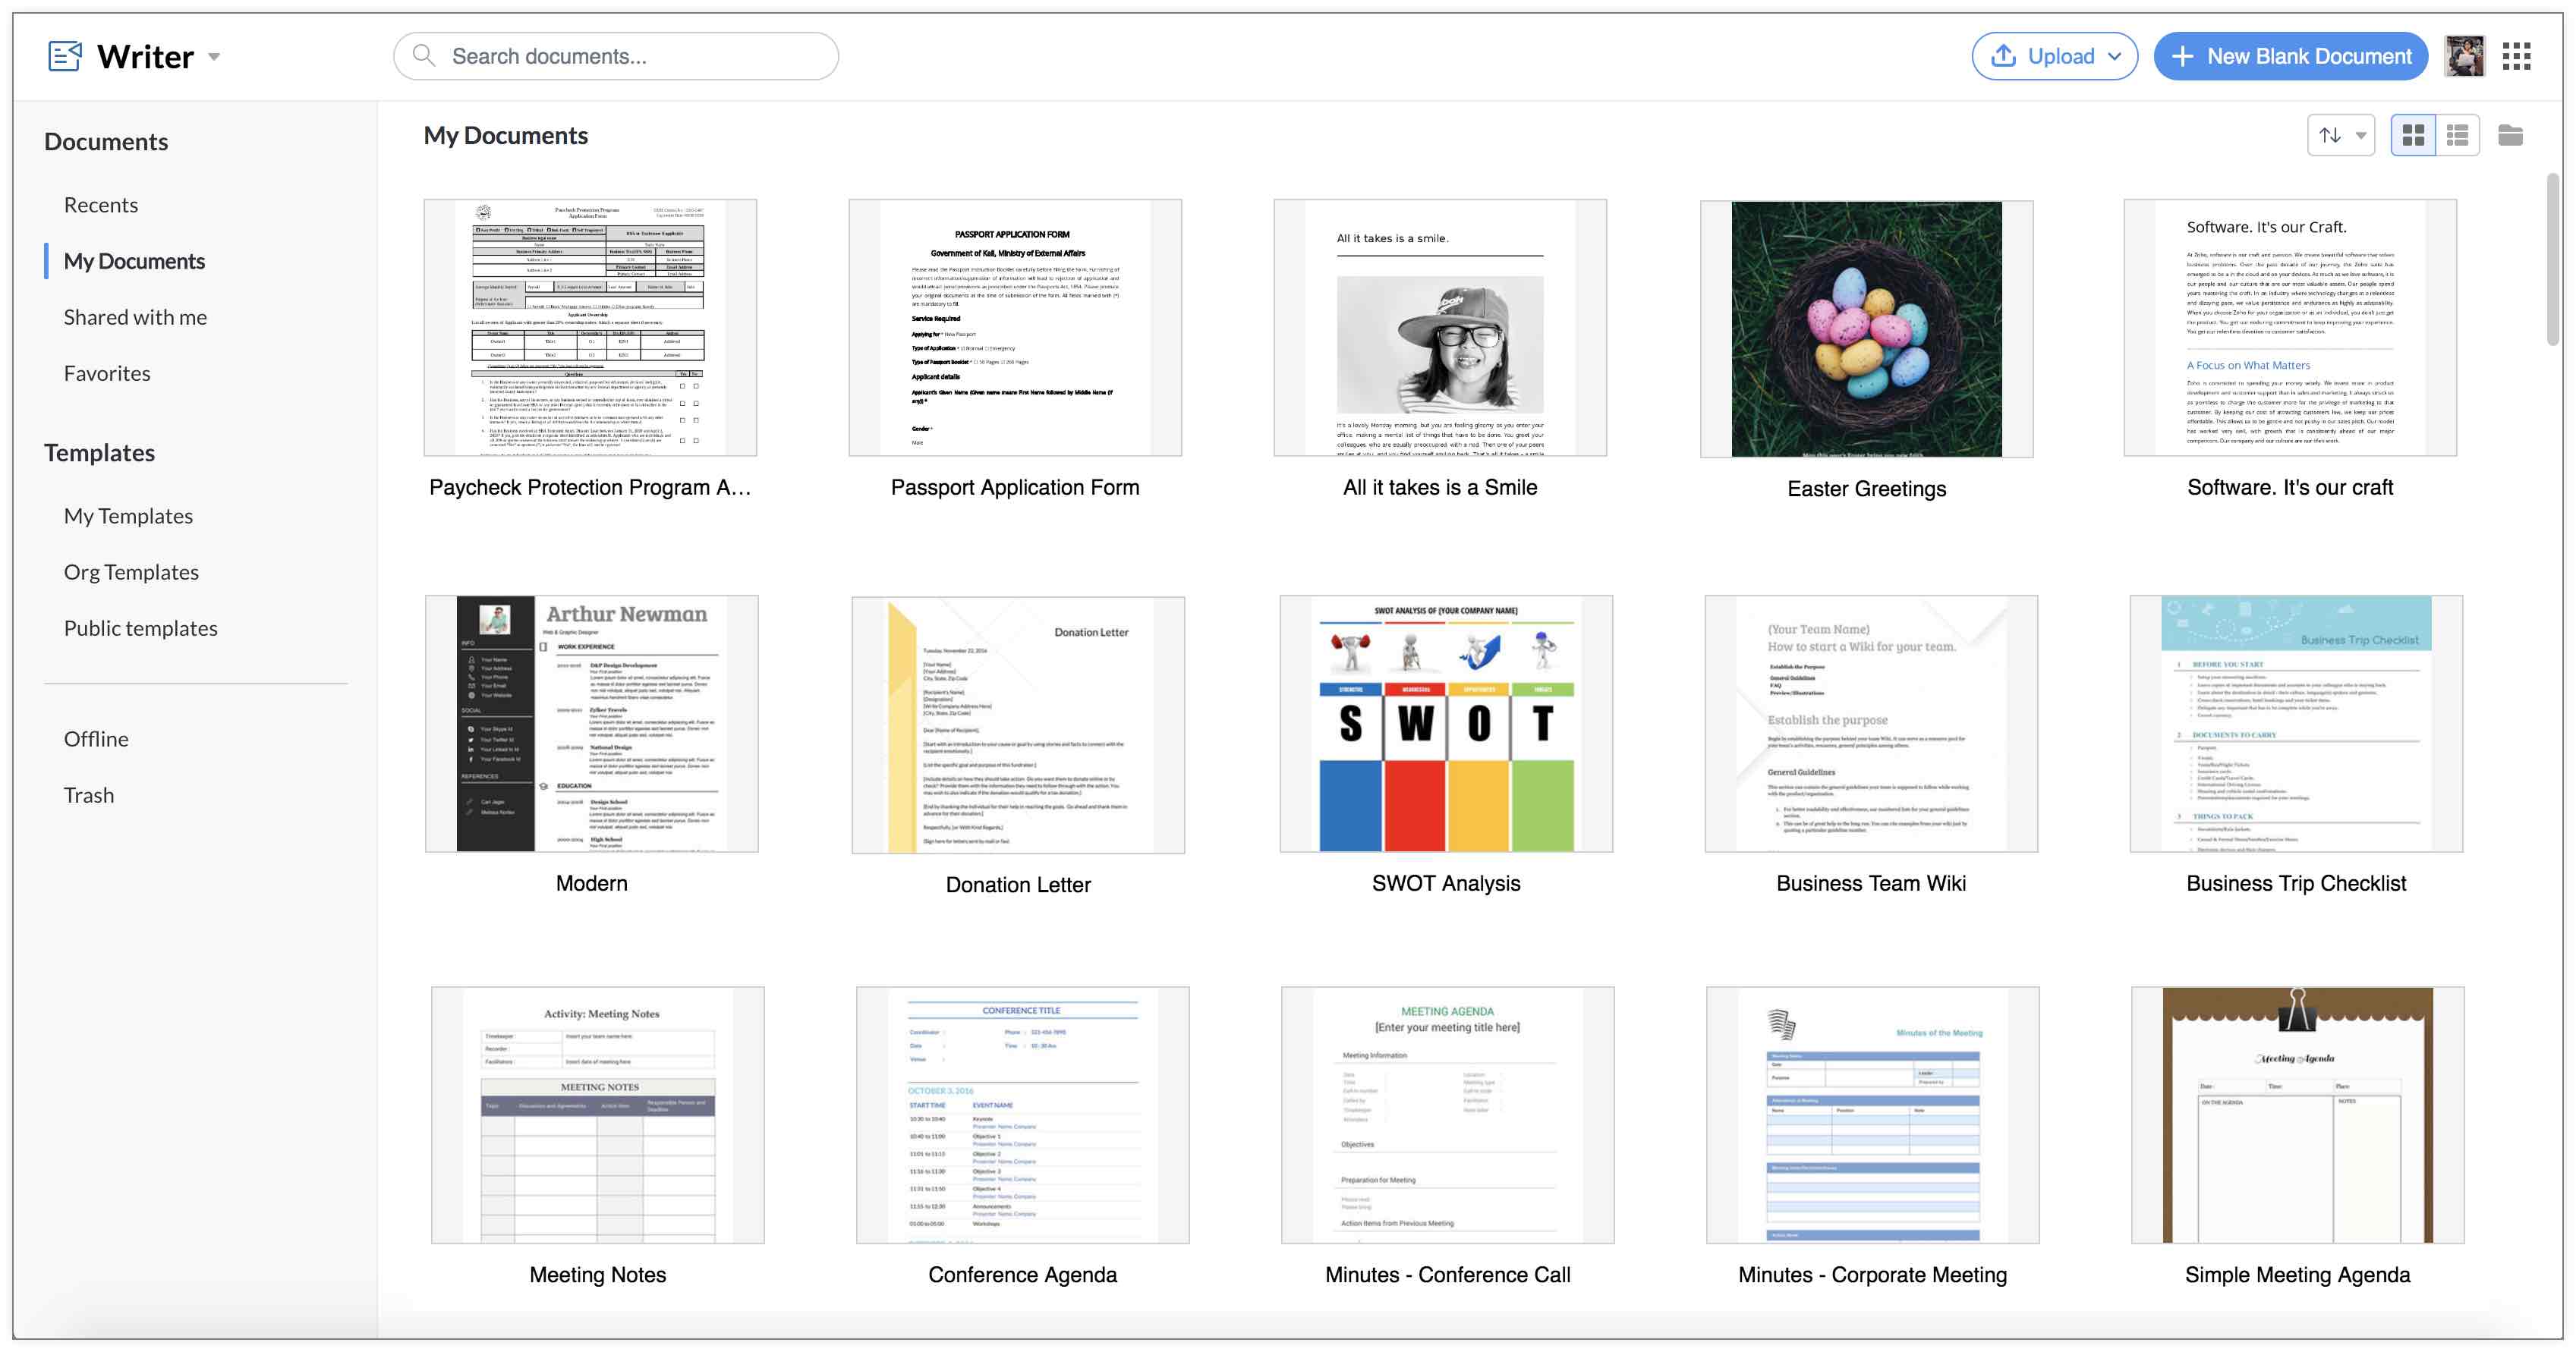Open the sort order dropdown arrow
Screen dimensions: 2576x1352
tap(2361, 136)
